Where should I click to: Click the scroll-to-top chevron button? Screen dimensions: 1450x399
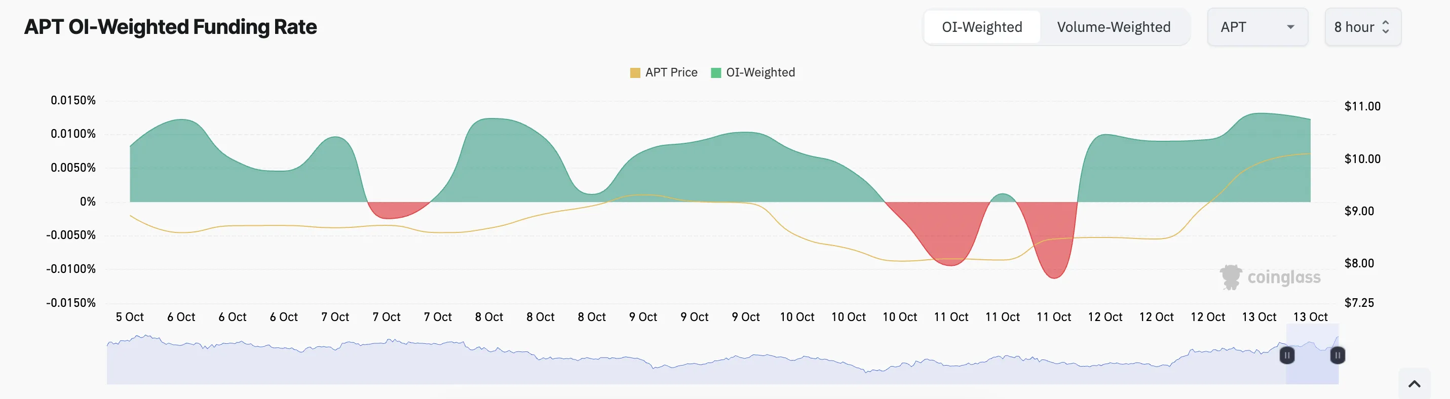coord(1414,384)
